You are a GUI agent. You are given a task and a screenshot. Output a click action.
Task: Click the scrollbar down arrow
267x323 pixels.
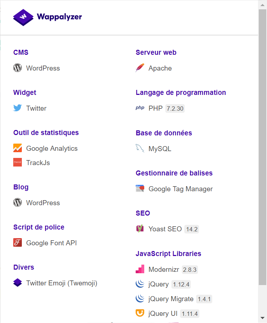(x=263, y=318)
